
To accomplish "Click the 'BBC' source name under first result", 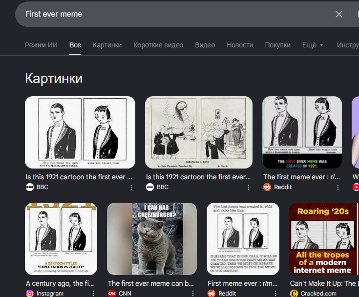I will coord(42,187).
